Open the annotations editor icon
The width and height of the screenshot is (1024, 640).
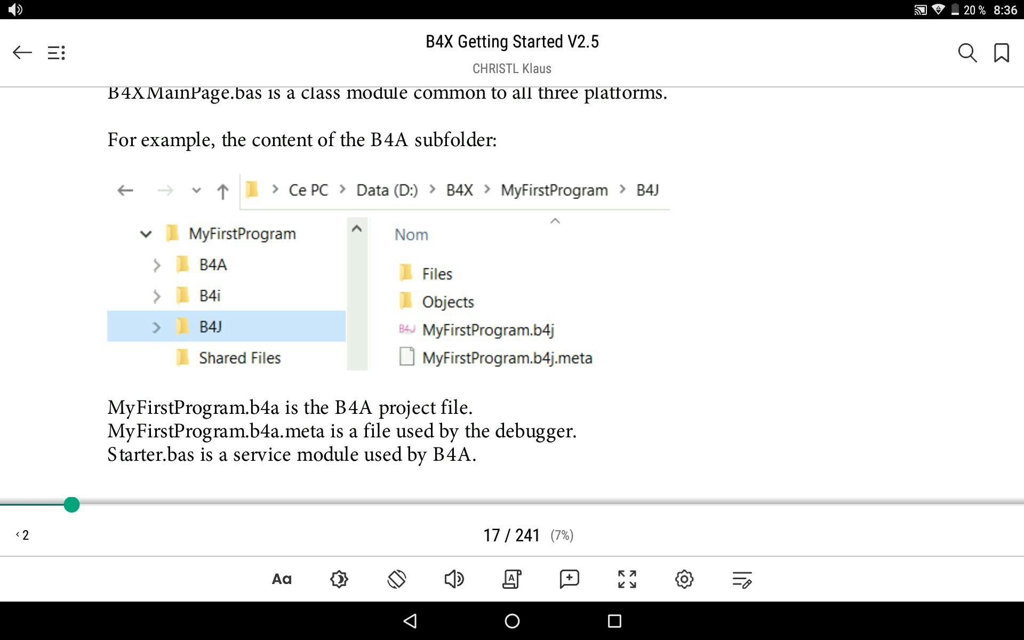(x=742, y=579)
